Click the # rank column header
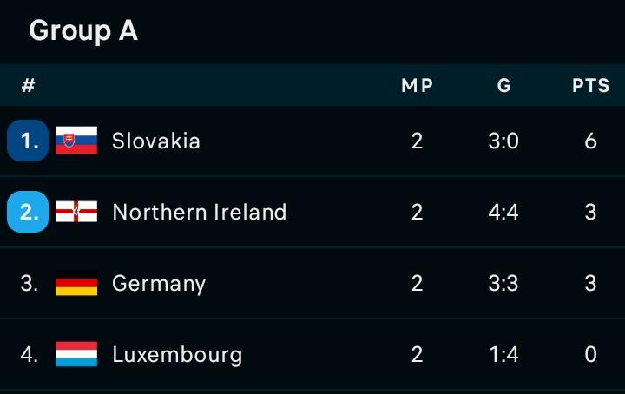This screenshot has height=394, width=625. click(29, 85)
